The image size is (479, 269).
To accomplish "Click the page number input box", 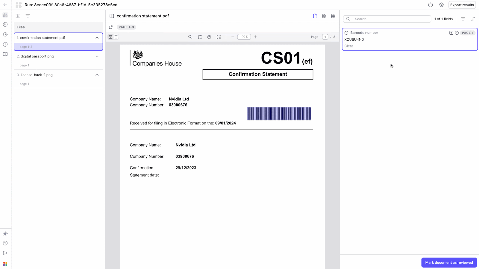I will [325, 37].
